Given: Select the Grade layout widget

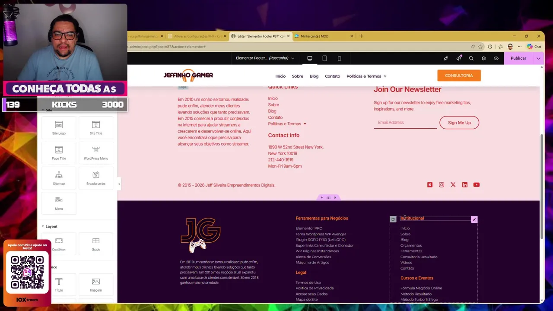Looking at the screenshot, I should (x=96, y=244).
